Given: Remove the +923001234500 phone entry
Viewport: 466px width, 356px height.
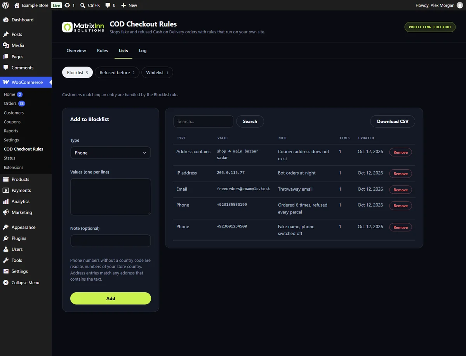Looking at the screenshot, I should [x=400, y=227].
